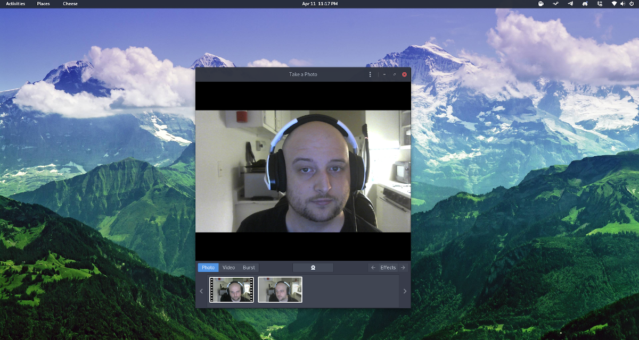The width and height of the screenshot is (639, 340).
Task: Switch to Burst capture mode
Action: [x=249, y=268]
